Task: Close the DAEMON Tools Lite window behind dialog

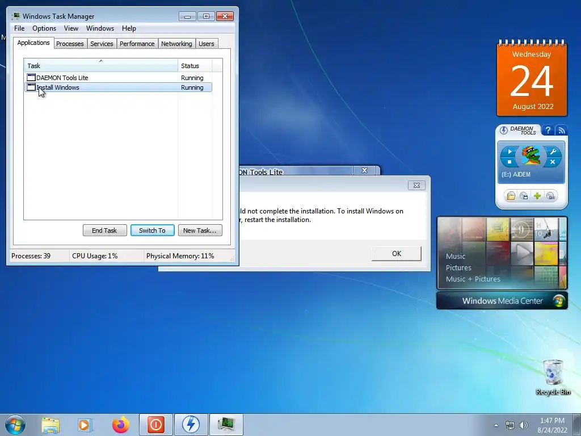Action: (x=364, y=170)
